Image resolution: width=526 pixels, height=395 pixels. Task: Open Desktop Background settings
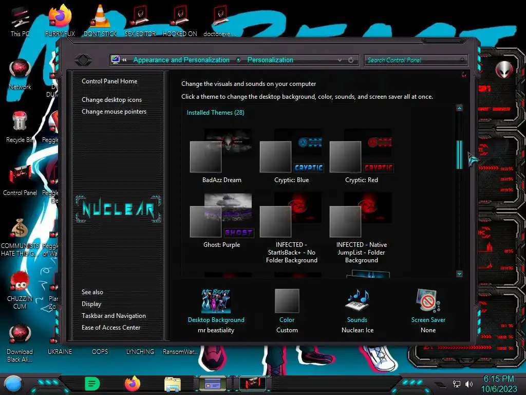[216, 311]
